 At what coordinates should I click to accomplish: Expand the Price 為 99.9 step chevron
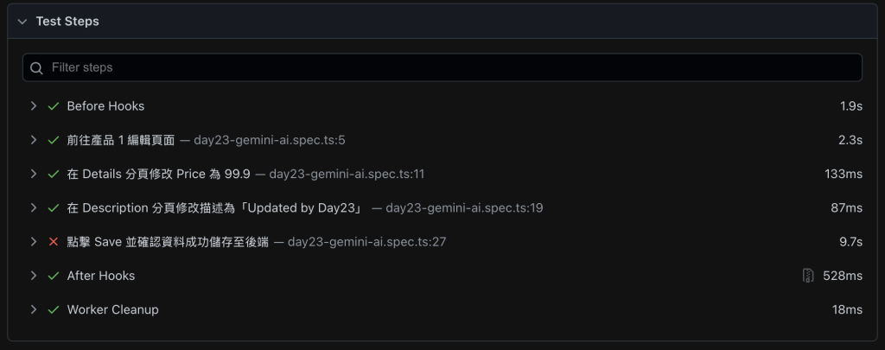[x=34, y=174]
